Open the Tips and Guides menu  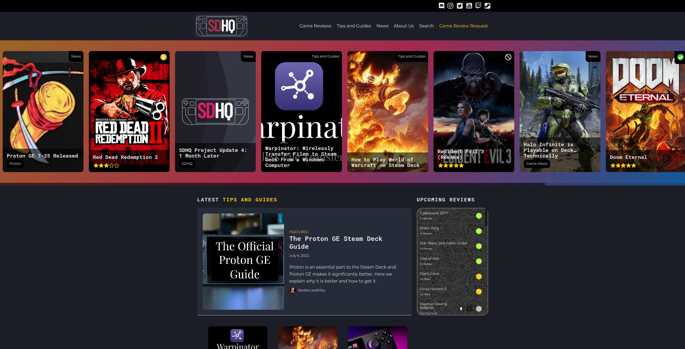(354, 26)
